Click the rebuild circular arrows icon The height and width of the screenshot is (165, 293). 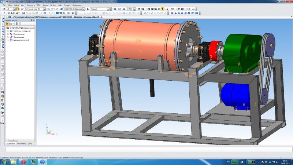189,9
